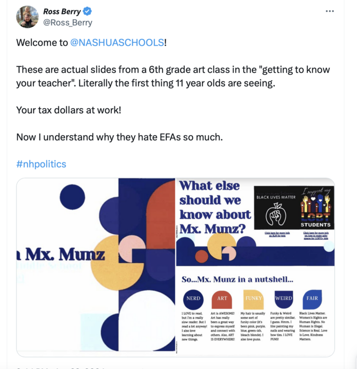
Task: Click the blue verified badge
Action: (88, 11)
